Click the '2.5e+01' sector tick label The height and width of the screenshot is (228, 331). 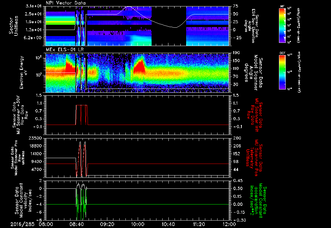tap(34, 14)
